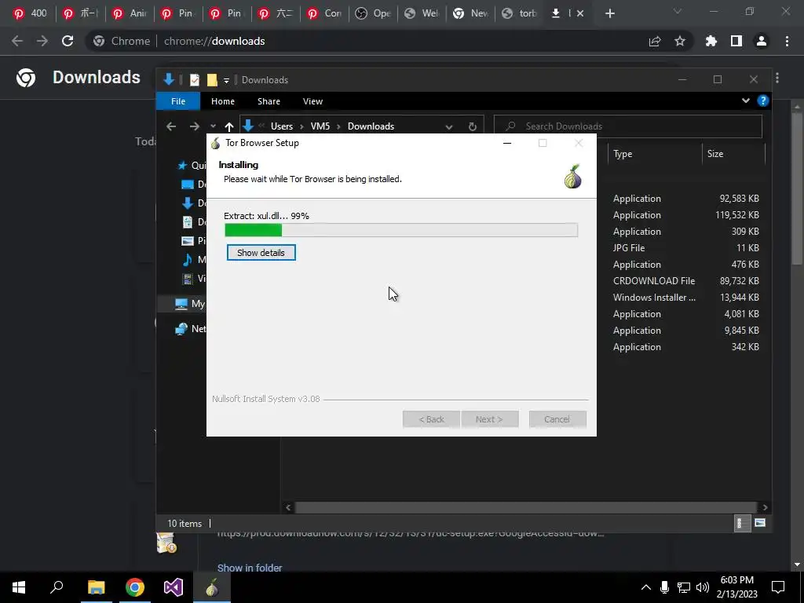Reload the Chrome downloads page
The width and height of the screenshot is (804, 603).
coord(68,41)
